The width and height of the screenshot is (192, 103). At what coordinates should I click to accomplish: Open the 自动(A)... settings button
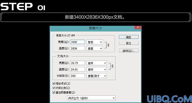point(128,51)
